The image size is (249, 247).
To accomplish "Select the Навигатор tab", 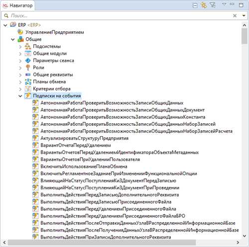I will coord(18,5).
